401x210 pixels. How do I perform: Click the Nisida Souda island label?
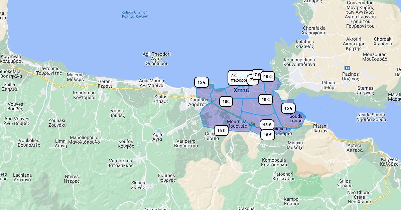371,117
